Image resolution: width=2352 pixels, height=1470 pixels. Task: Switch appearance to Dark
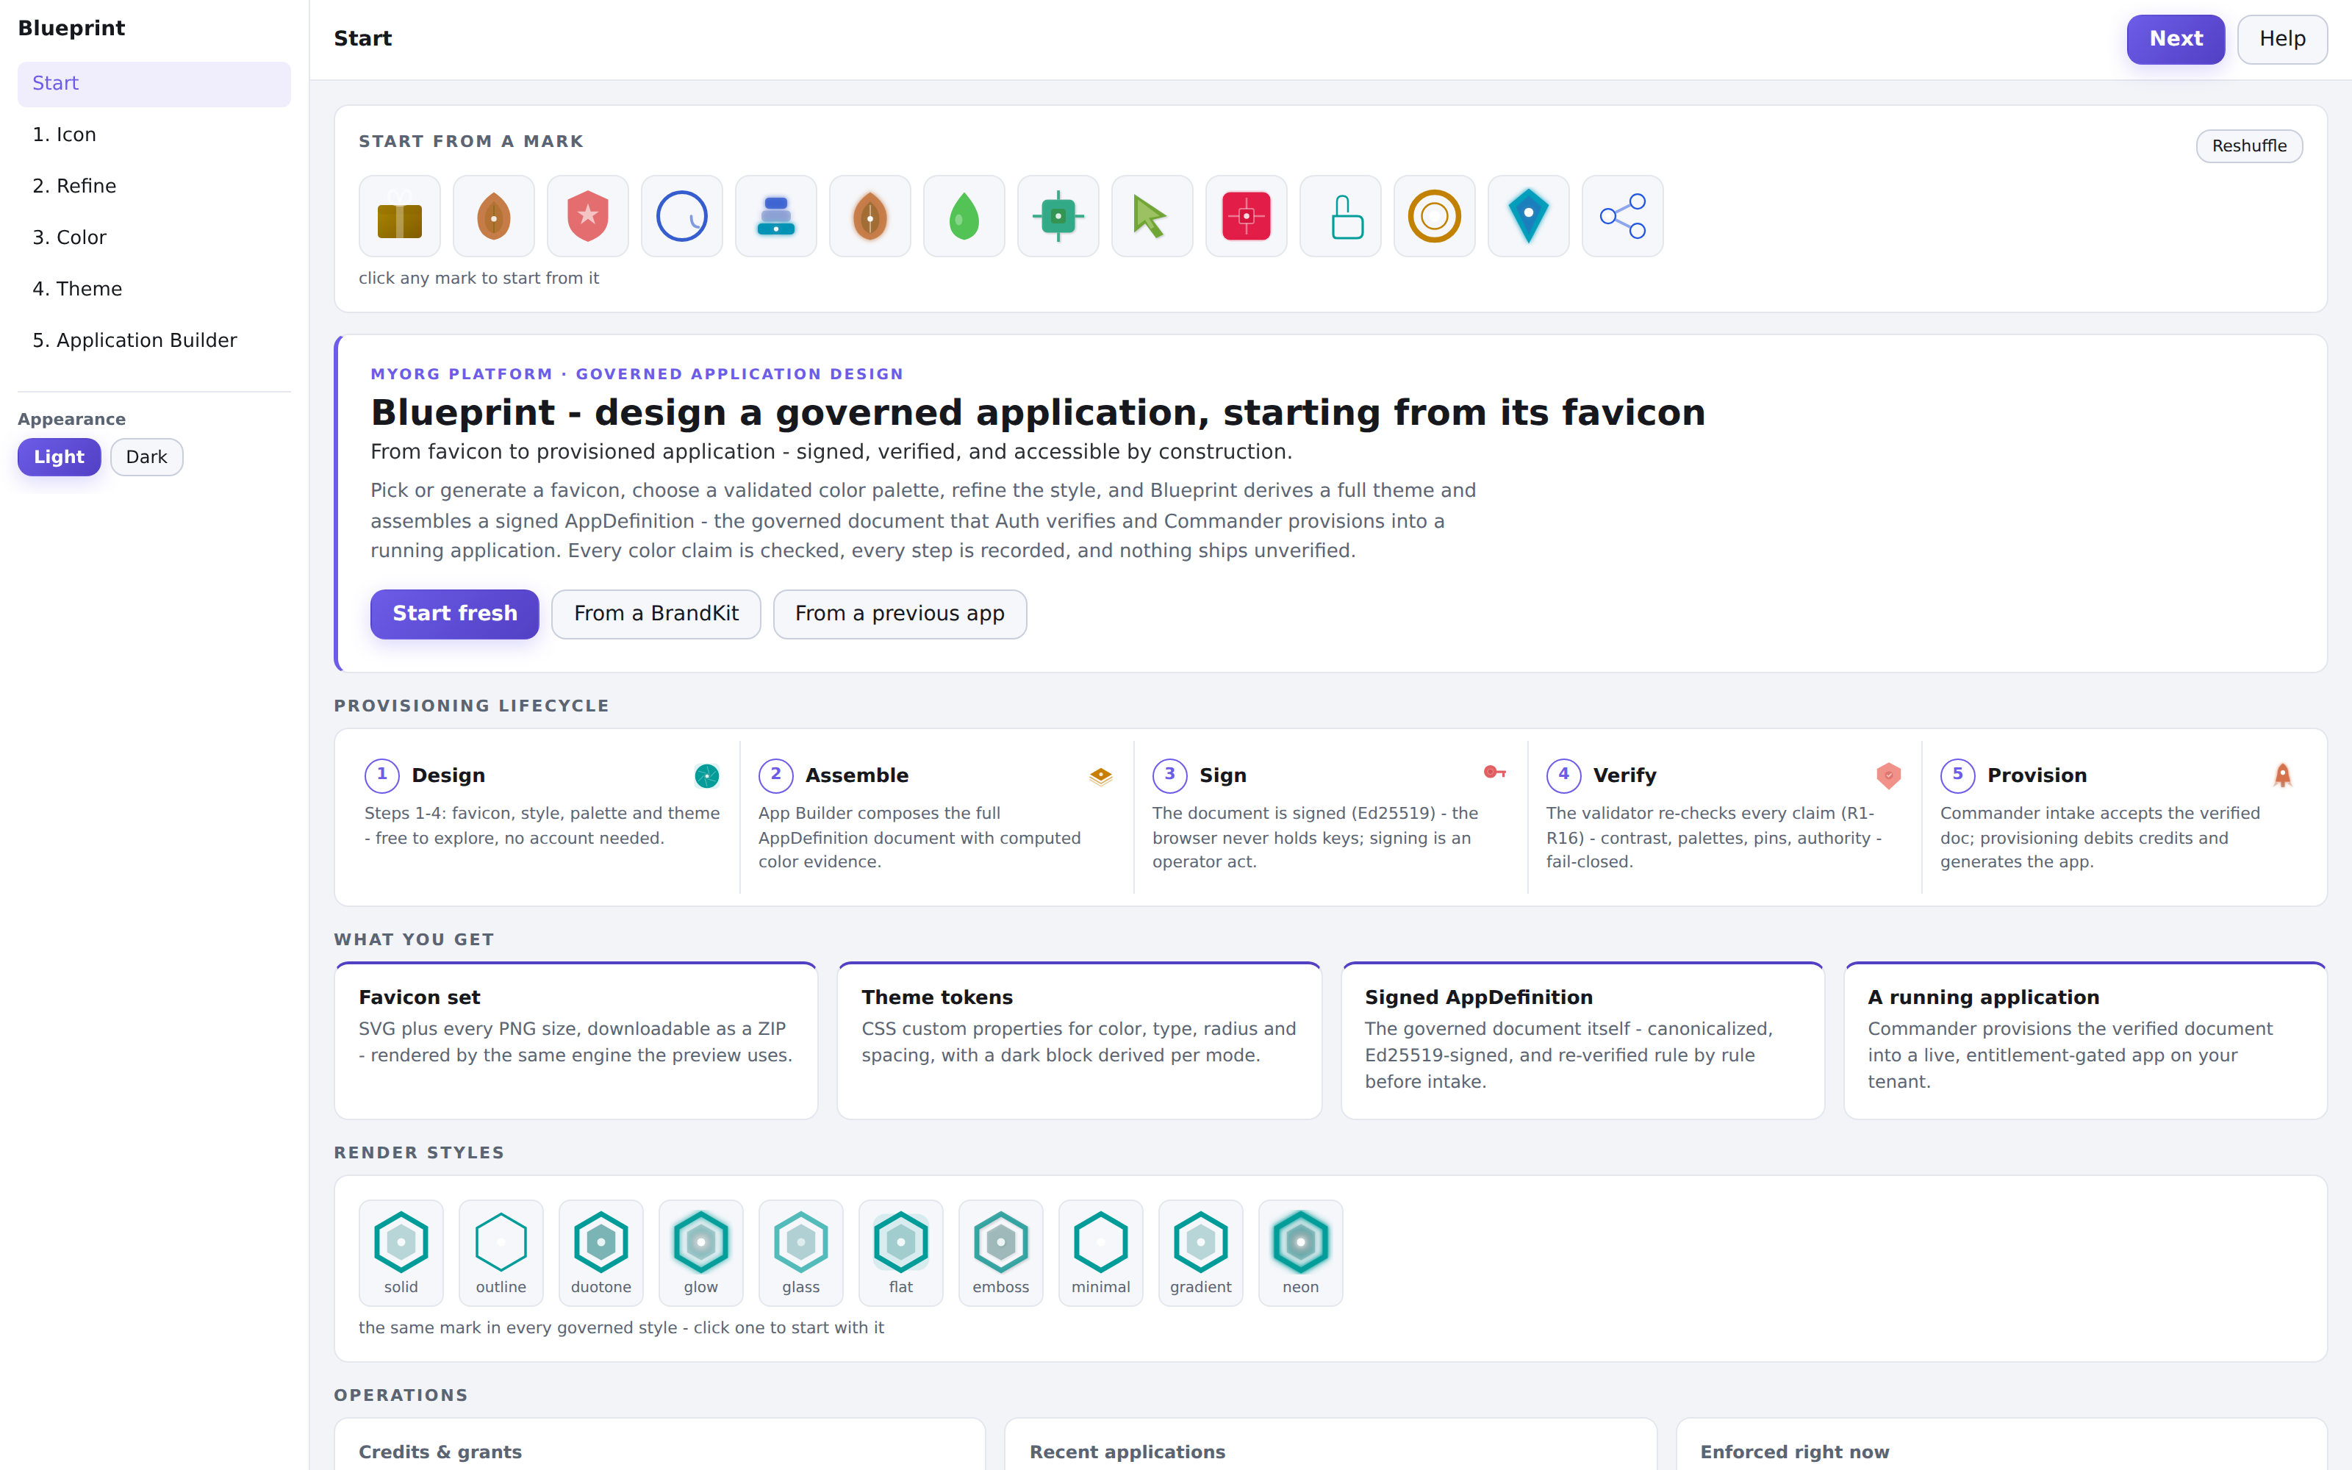(147, 457)
